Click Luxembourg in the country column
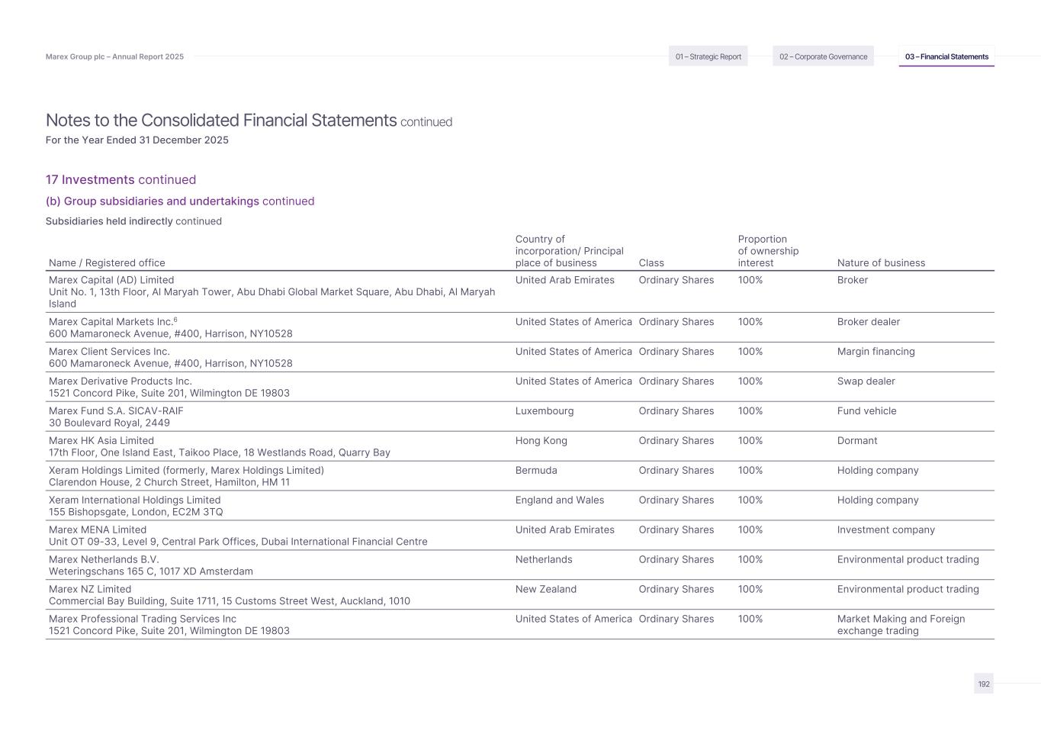The image size is (1041, 737). 544,411
